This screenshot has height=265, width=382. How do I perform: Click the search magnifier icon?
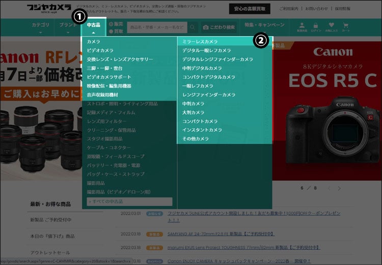click(193, 27)
